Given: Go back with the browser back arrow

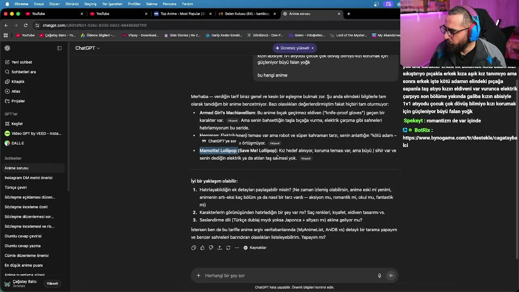Looking at the screenshot, I should pyautogui.click(x=6, y=25).
